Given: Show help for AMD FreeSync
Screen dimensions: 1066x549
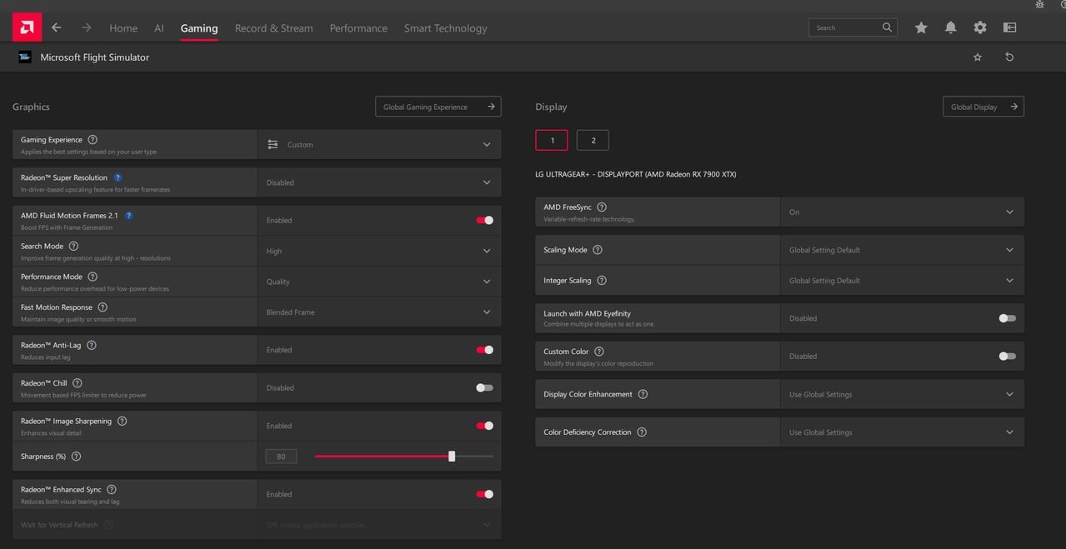Looking at the screenshot, I should click(602, 207).
